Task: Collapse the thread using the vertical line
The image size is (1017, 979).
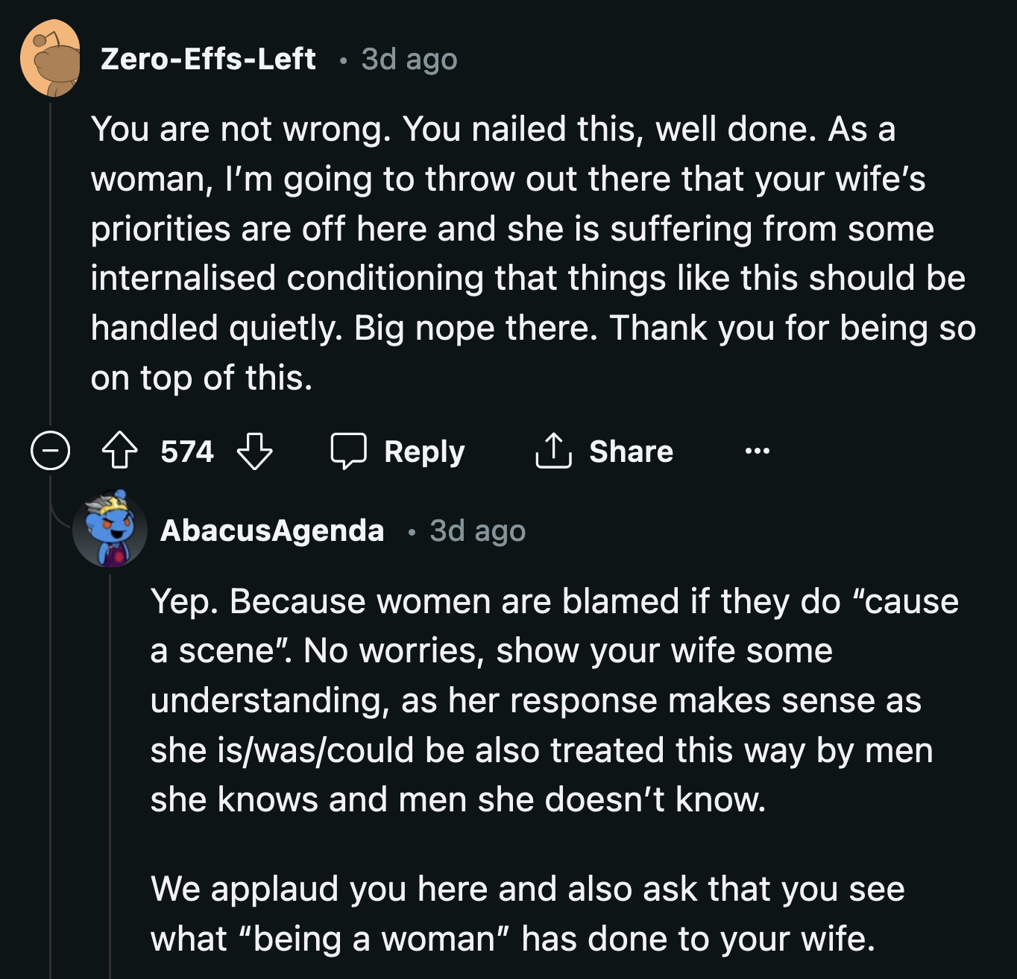Action: coord(49,261)
